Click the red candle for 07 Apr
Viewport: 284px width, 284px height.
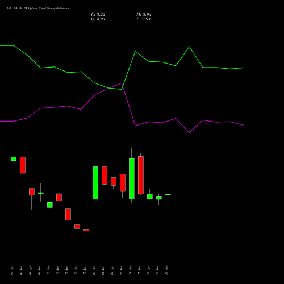(x=23, y=165)
